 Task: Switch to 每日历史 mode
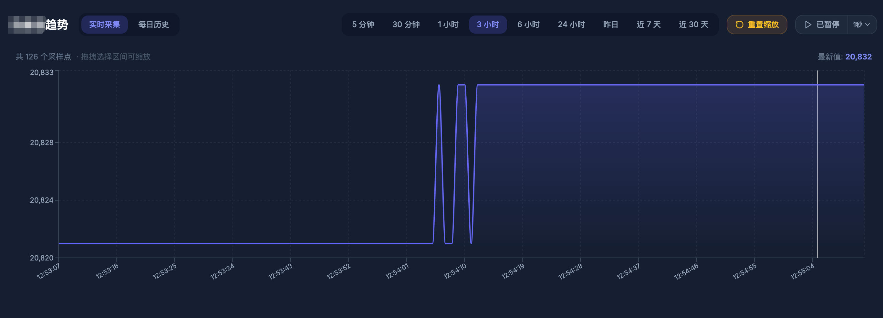click(153, 25)
